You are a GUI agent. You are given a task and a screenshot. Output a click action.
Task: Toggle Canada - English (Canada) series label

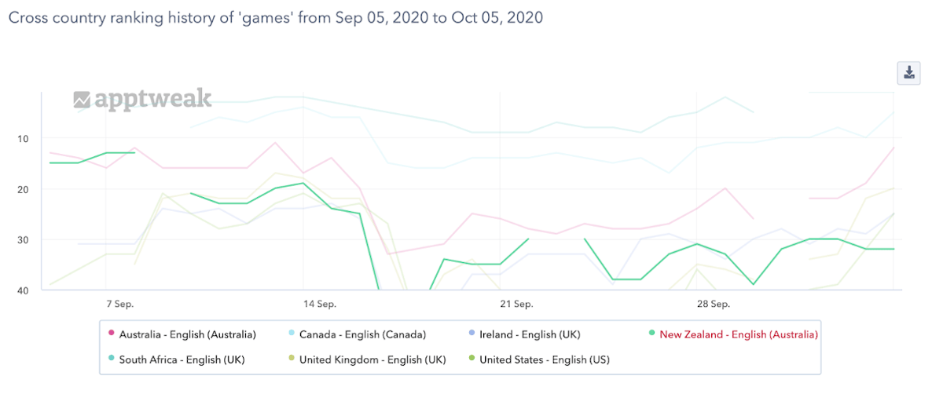[362, 334]
